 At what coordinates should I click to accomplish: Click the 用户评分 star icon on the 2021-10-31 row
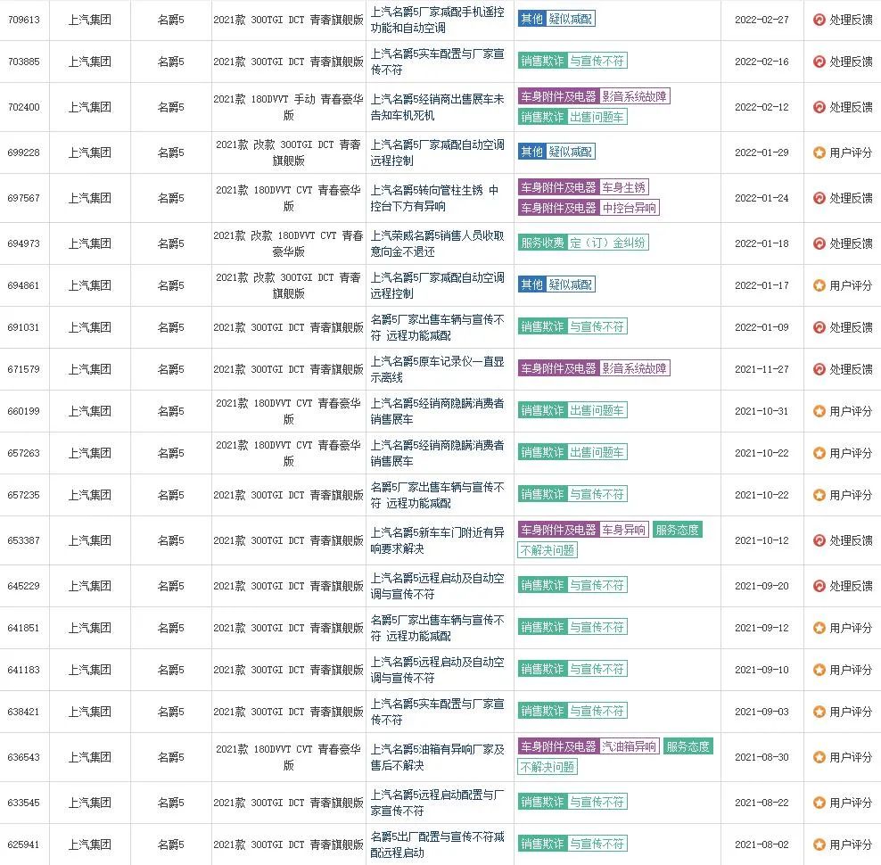818,410
